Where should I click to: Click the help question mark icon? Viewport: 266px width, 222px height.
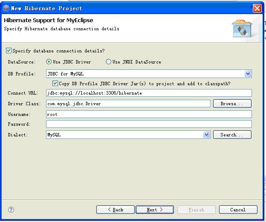[11, 210]
